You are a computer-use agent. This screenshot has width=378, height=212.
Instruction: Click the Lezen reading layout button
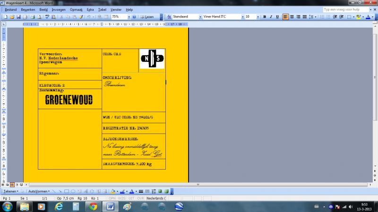coord(147,17)
